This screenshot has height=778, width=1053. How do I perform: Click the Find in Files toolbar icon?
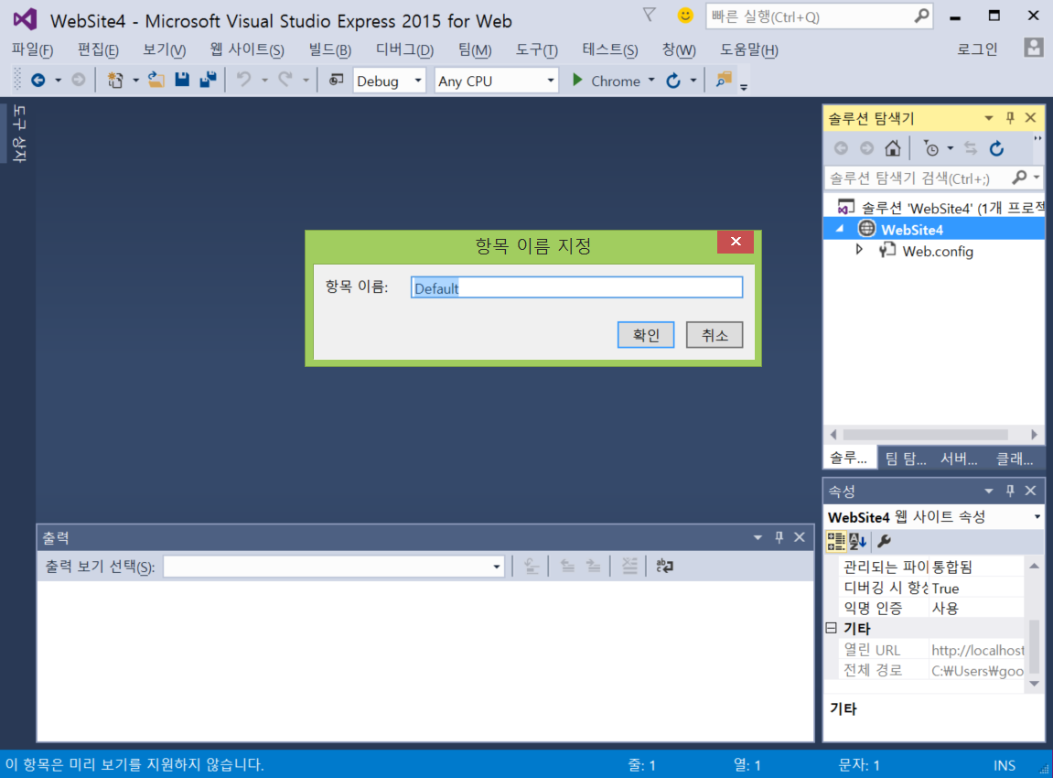click(724, 81)
